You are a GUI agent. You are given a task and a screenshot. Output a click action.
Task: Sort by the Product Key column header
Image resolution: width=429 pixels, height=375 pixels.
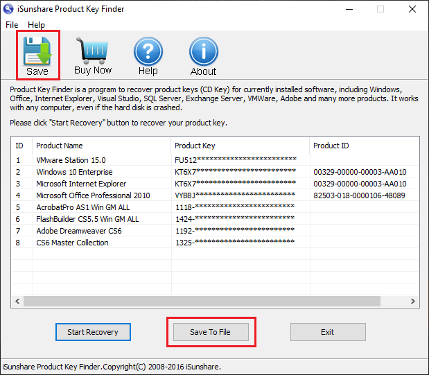tap(240, 146)
